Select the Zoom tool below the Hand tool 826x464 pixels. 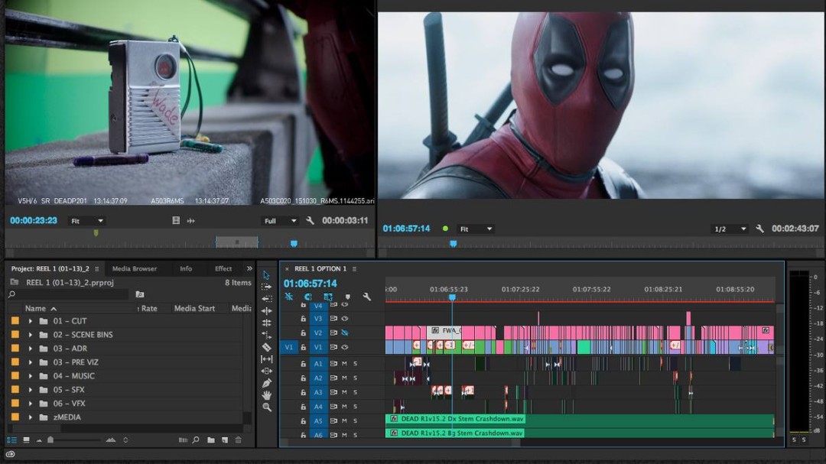[265, 407]
